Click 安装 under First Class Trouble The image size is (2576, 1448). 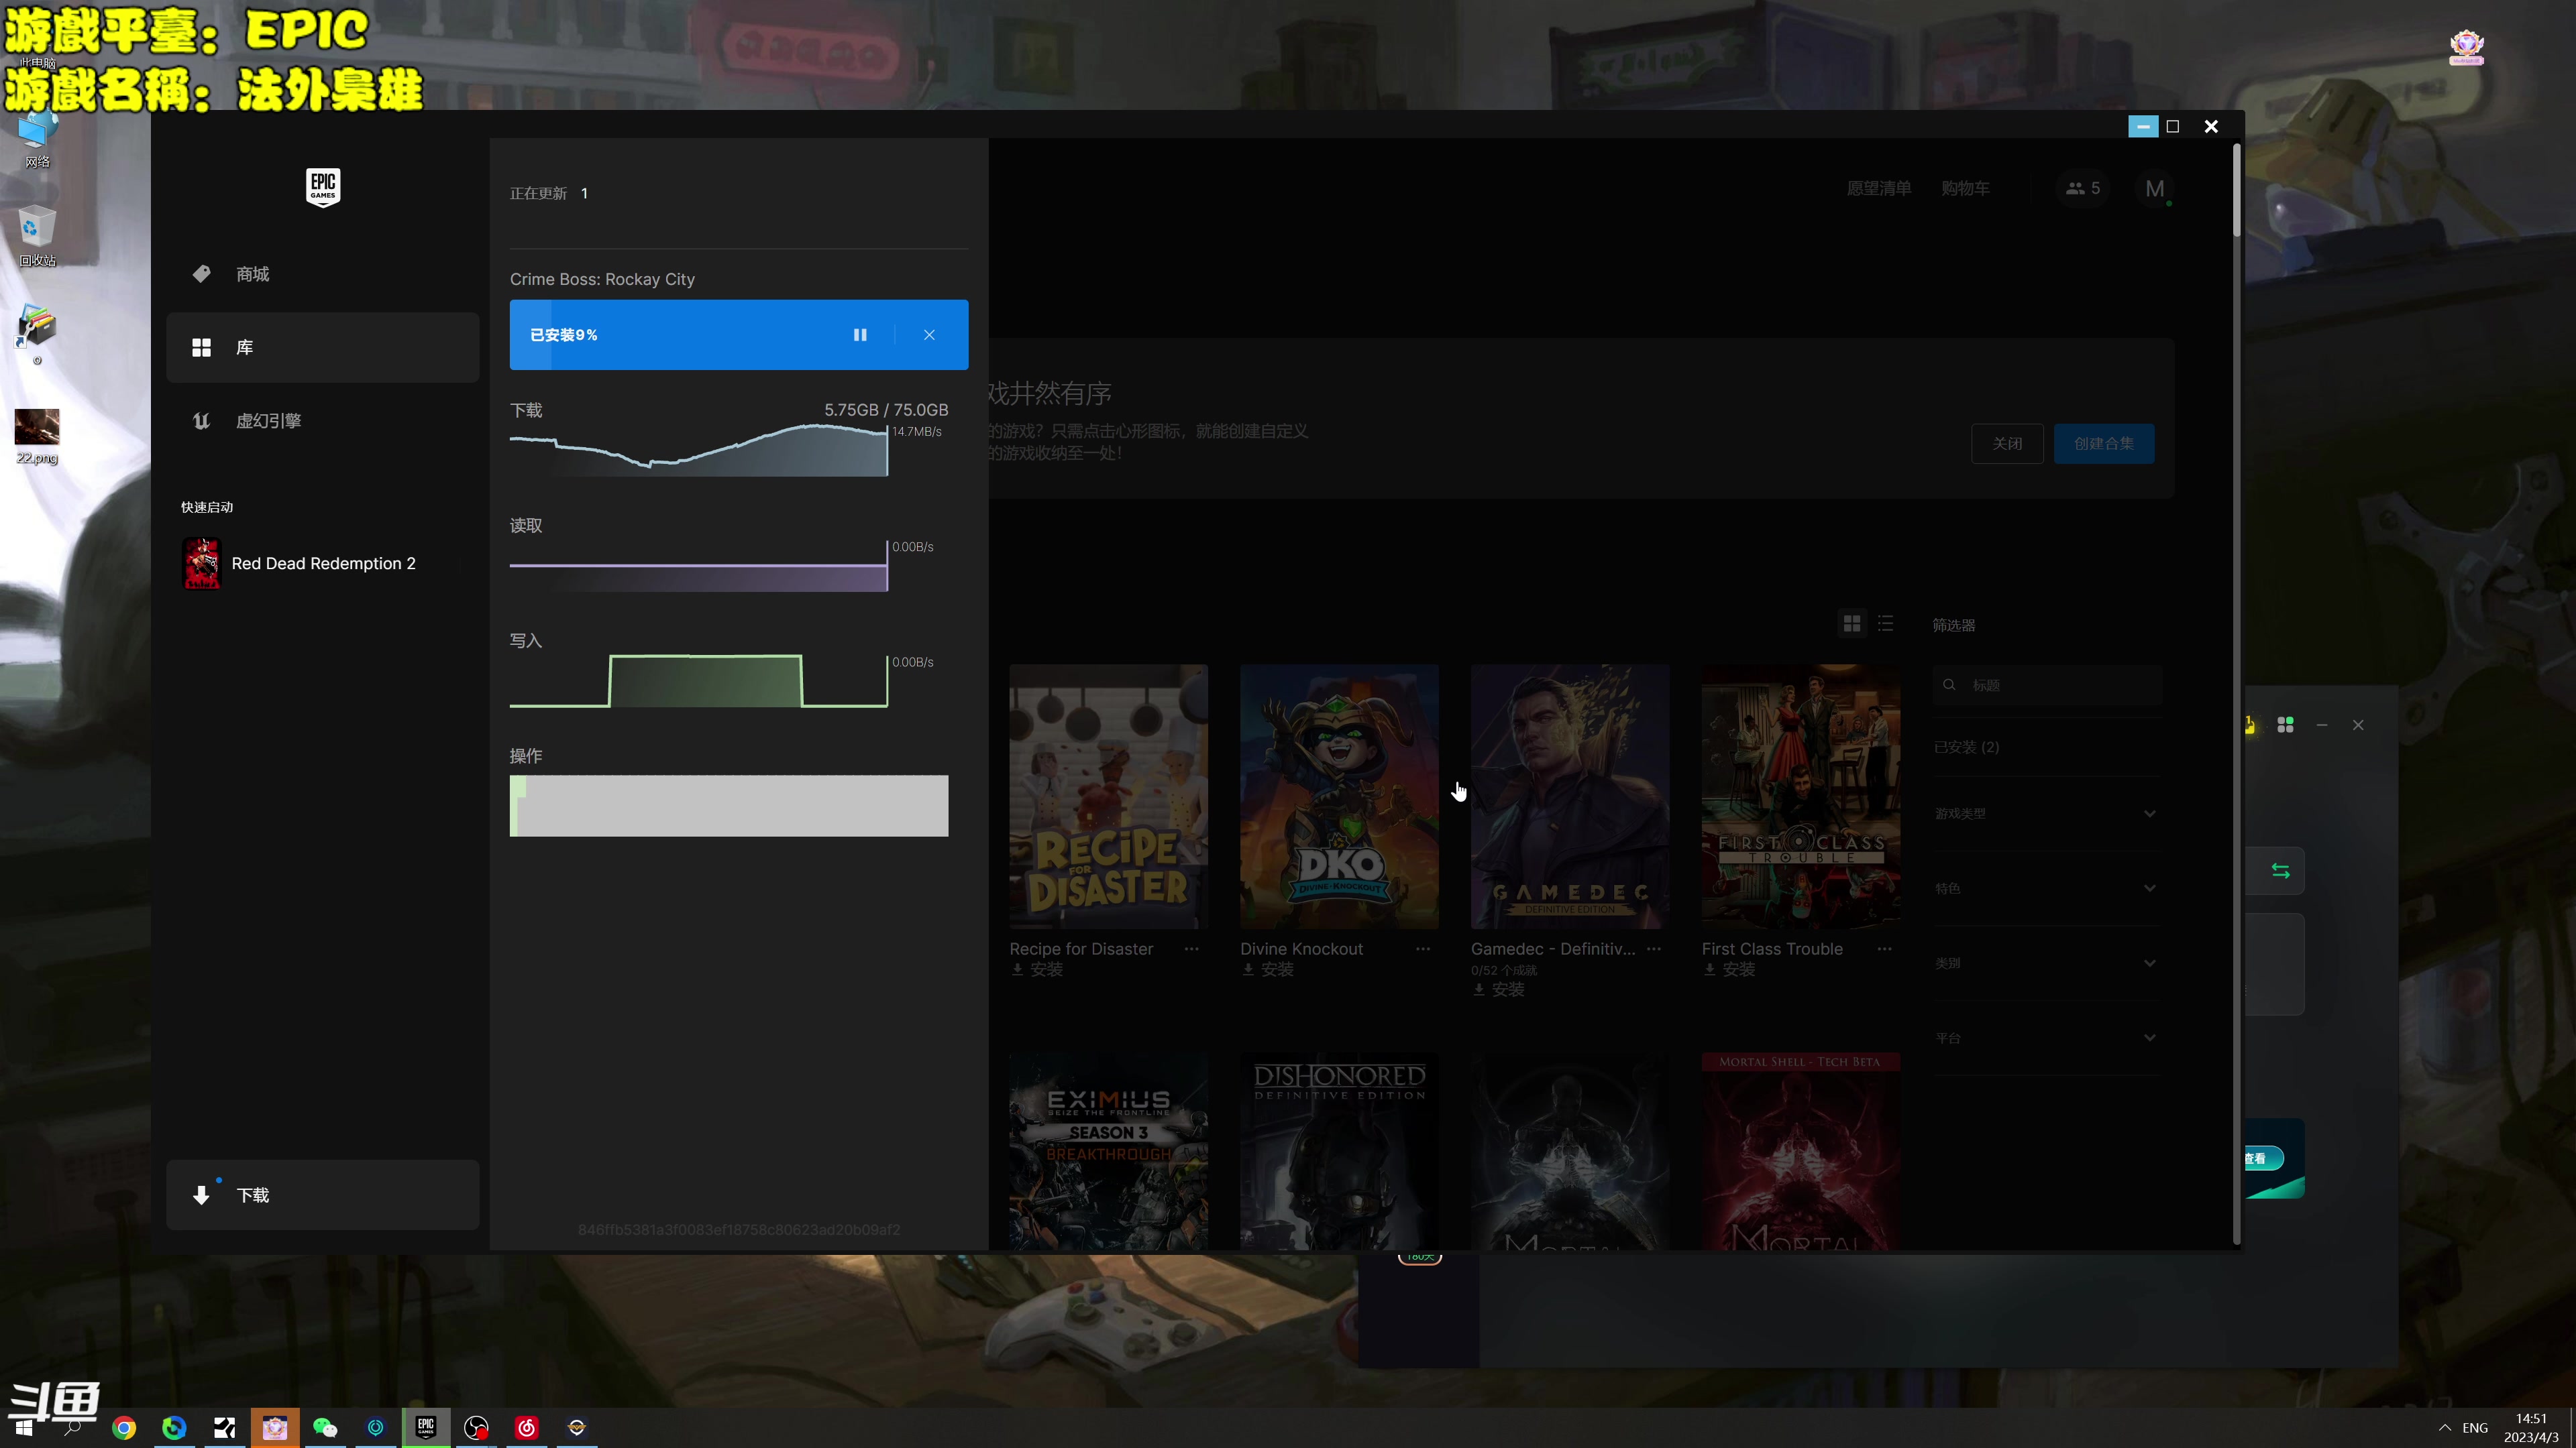click(x=1730, y=969)
